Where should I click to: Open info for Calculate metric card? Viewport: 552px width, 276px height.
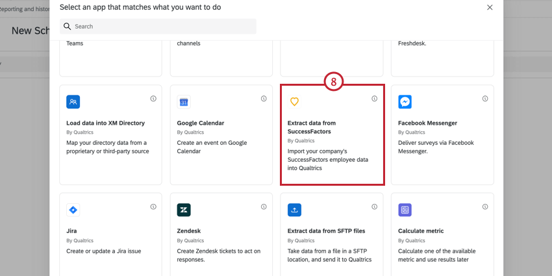(x=485, y=207)
